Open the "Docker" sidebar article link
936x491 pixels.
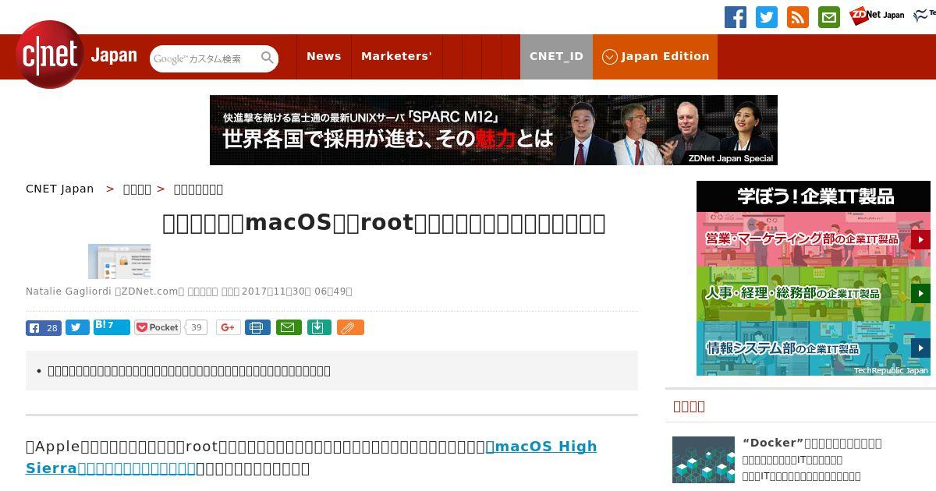pos(812,443)
